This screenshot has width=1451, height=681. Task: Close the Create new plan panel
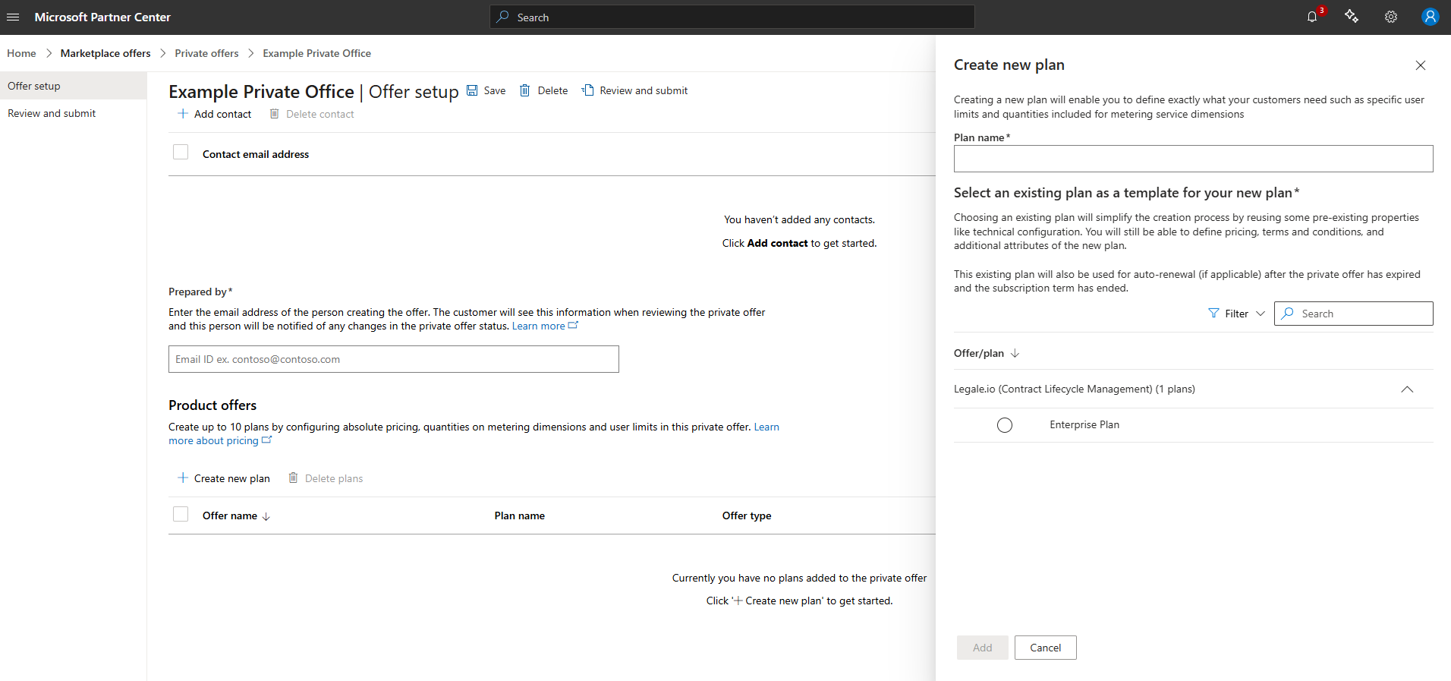point(1421,65)
